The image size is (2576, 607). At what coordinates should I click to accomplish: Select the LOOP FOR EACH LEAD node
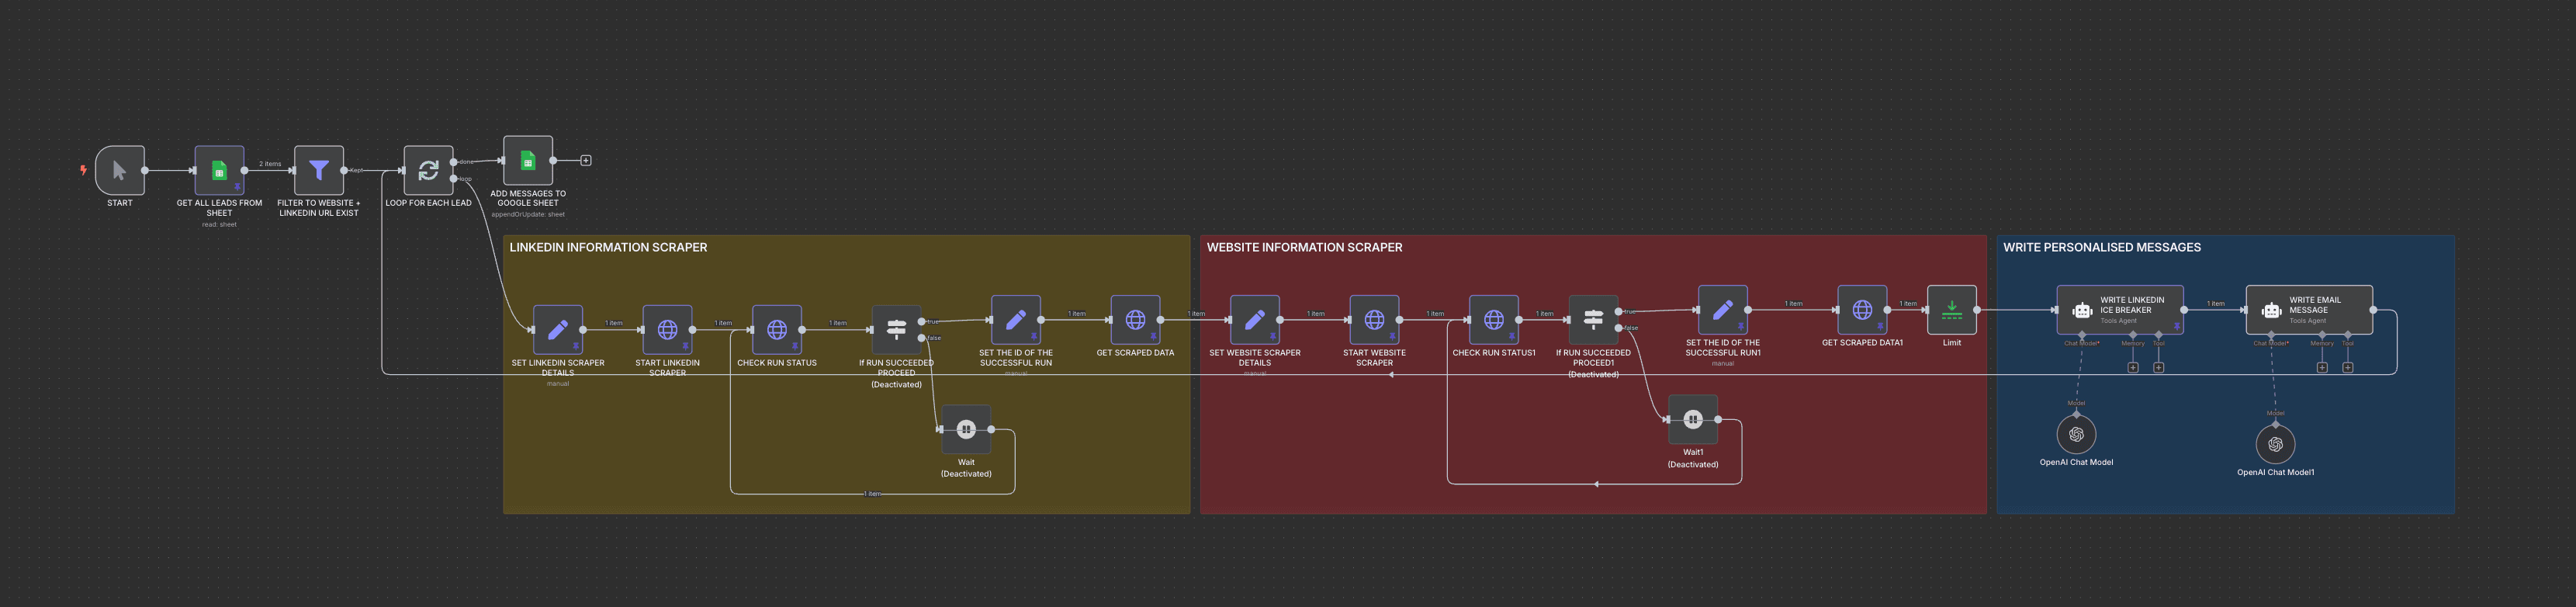click(x=428, y=170)
